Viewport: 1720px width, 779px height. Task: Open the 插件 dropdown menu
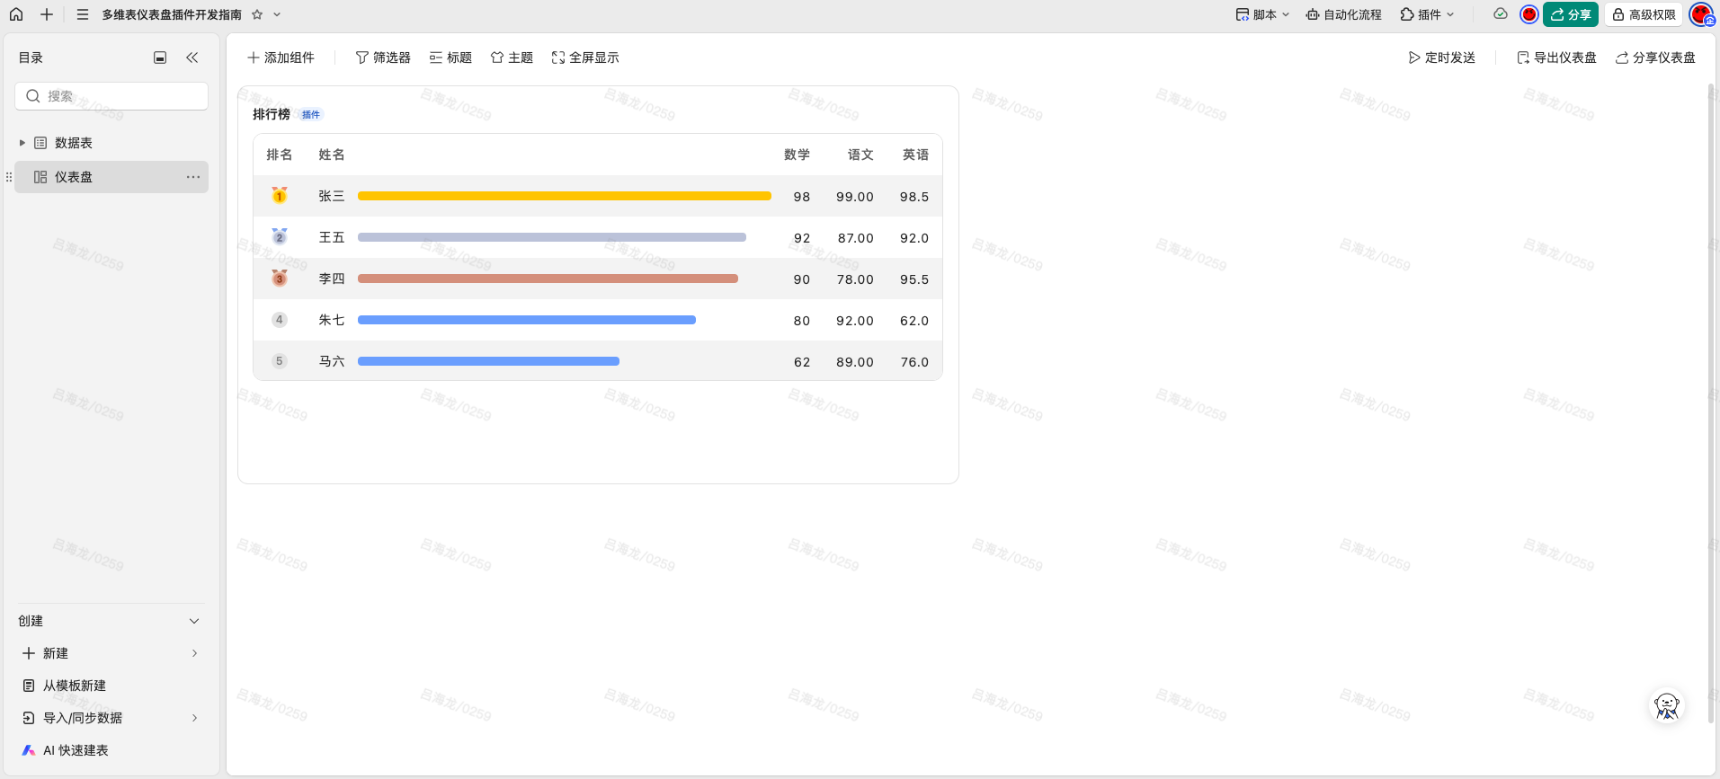[x=1427, y=14]
